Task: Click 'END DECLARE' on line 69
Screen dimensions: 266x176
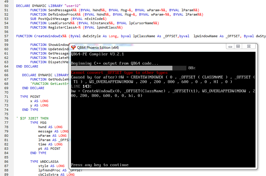Action: coord(33,88)
